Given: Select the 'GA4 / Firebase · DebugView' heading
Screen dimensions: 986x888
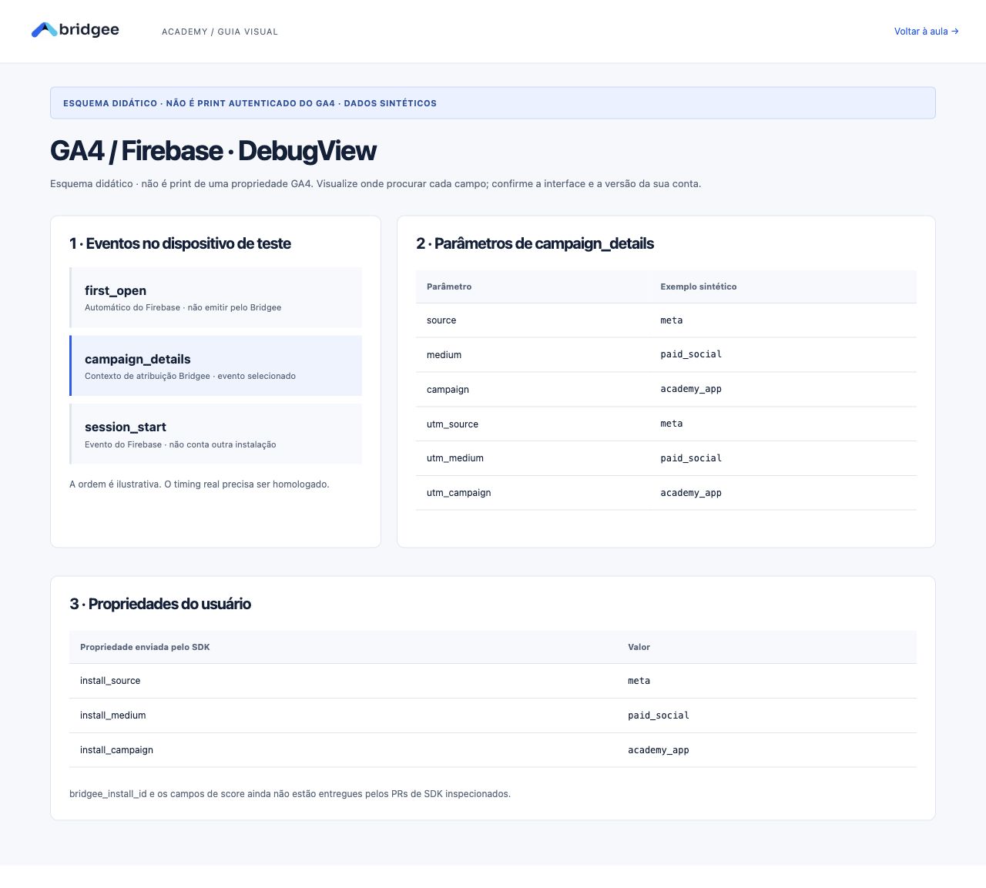Looking at the screenshot, I should click(213, 151).
